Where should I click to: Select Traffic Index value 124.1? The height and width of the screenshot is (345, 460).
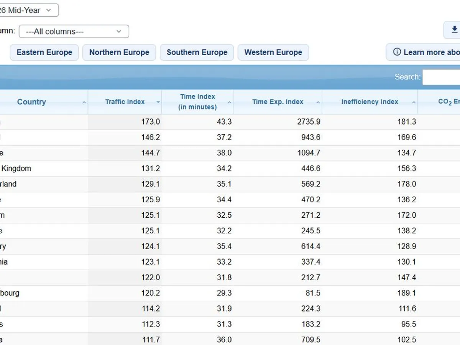tap(150, 246)
